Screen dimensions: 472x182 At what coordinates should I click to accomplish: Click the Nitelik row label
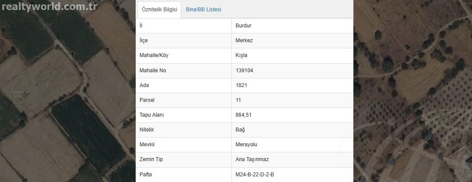[147, 130]
